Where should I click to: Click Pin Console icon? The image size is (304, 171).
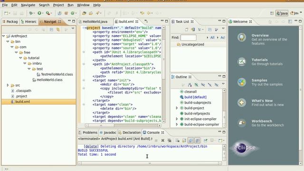(205, 141)
